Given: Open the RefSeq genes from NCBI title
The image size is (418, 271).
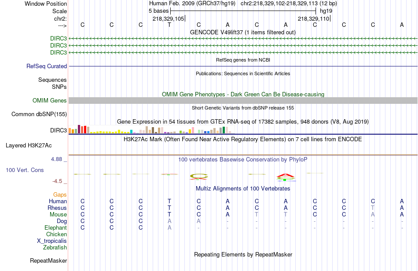Looking at the screenshot, I should (x=243, y=60).
